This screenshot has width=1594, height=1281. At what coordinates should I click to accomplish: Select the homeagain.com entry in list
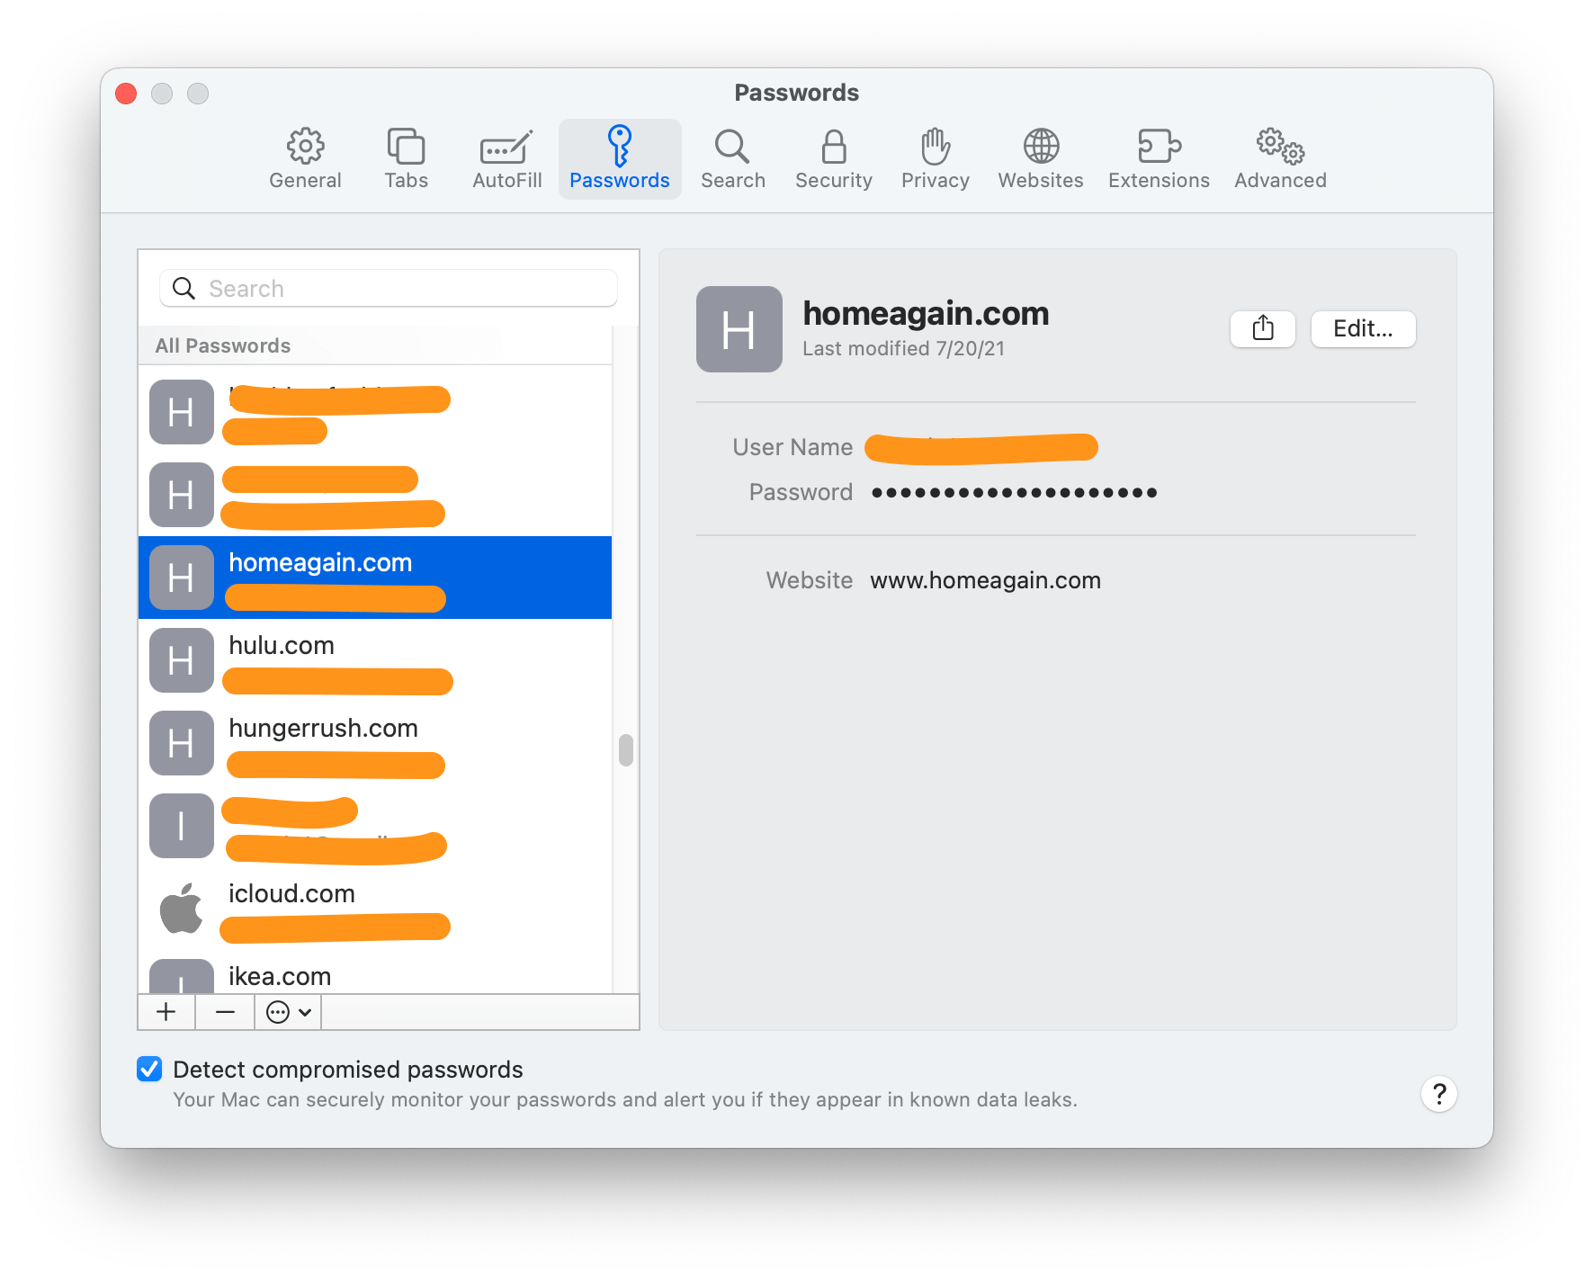click(375, 578)
